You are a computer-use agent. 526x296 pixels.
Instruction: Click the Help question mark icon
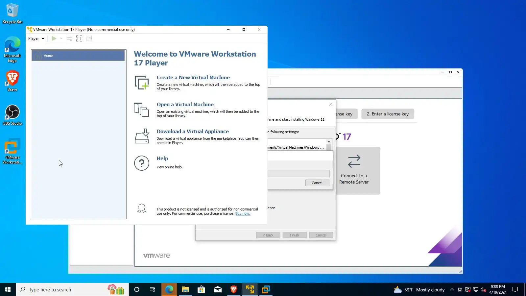click(142, 163)
